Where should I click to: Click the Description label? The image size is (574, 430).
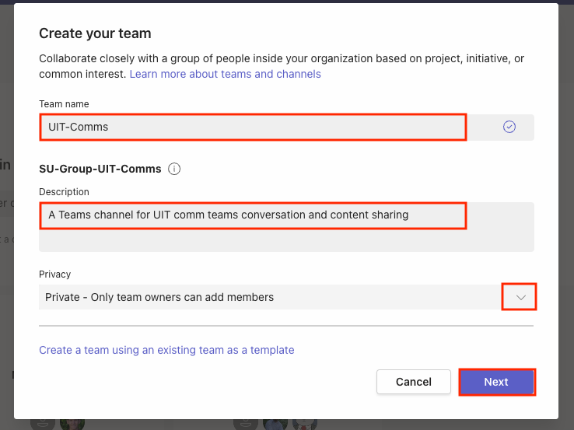[x=64, y=191]
